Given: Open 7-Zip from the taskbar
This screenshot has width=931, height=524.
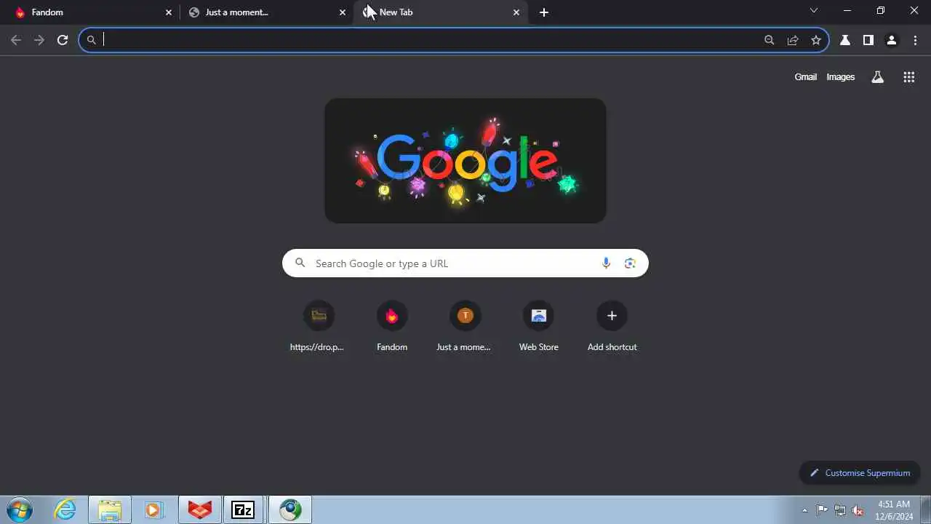Looking at the screenshot, I should [x=244, y=509].
